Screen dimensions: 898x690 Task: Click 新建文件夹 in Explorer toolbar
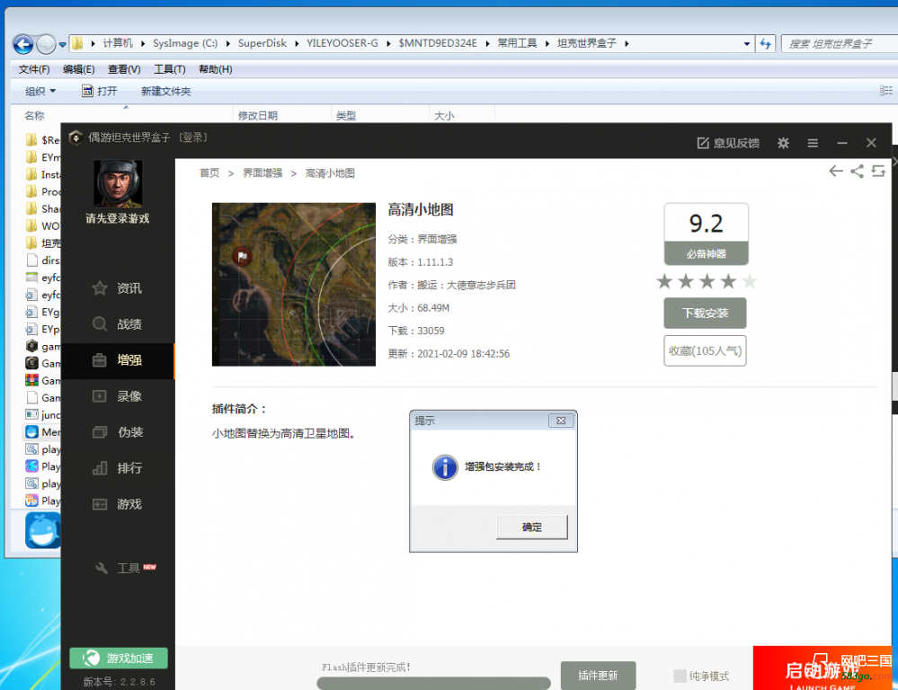click(x=166, y=91)
